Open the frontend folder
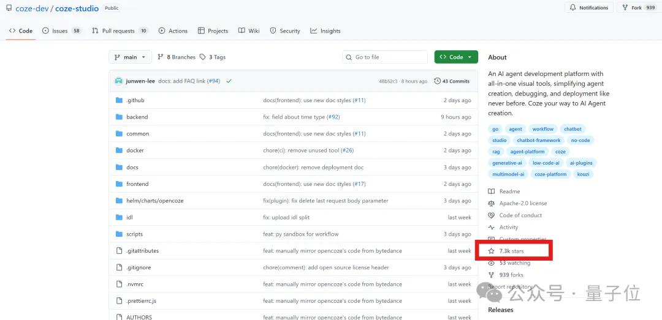662x320 pixels. point(137,184)
